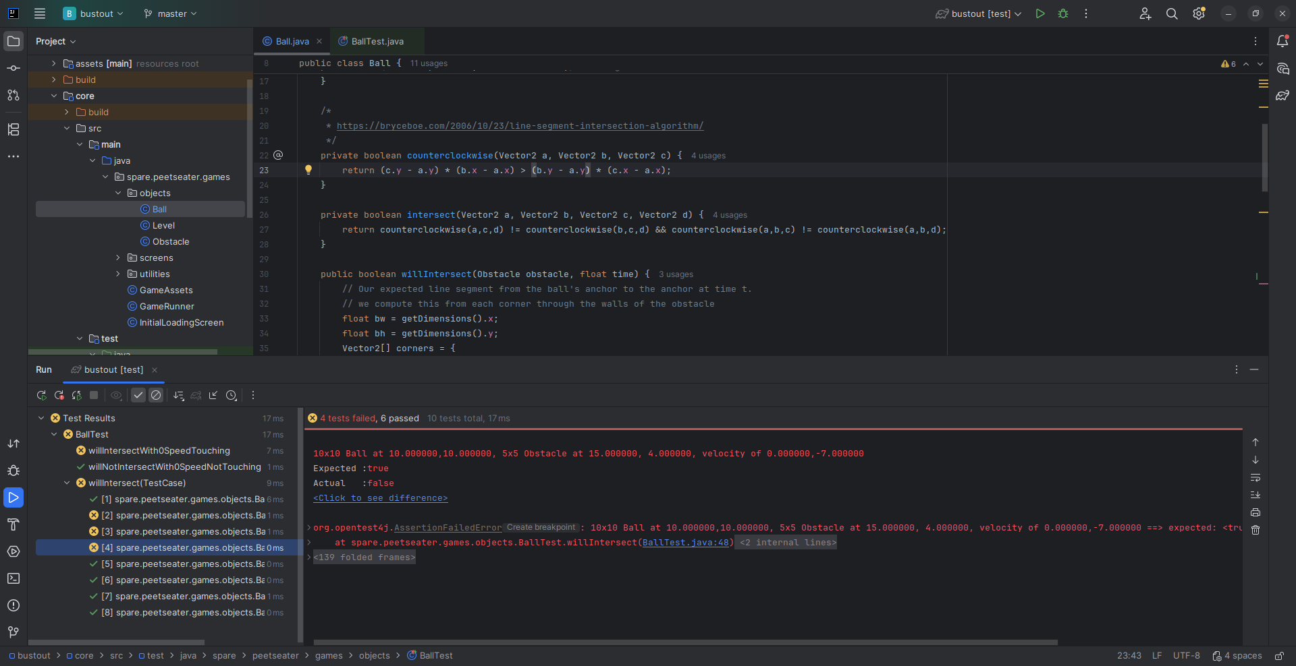Toggle scroll-to-end in console output
Viewport: 1296px width, 666px height.
[1255, 495]
